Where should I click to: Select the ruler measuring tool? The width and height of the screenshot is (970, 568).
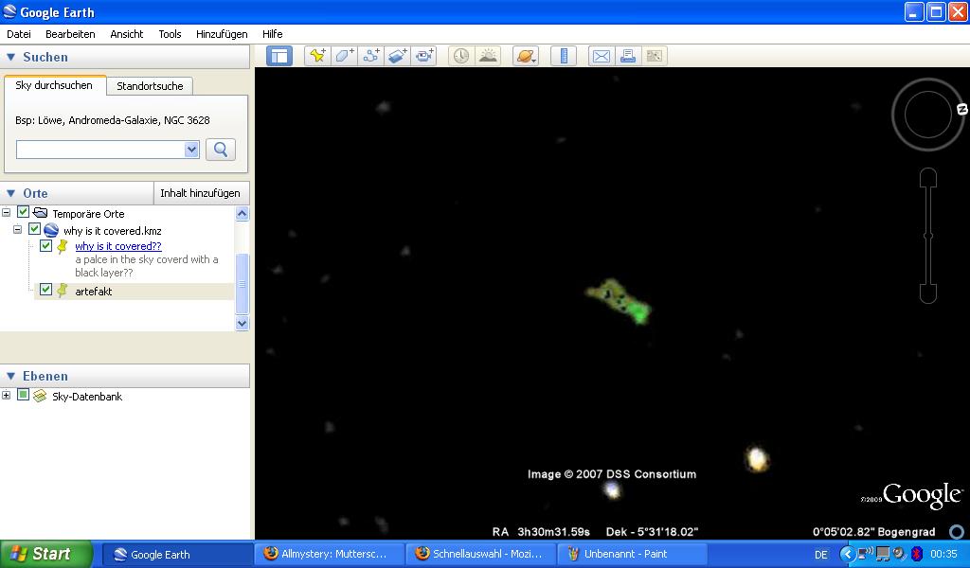(x=564, y=56)
